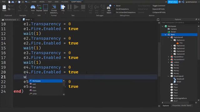Viewport: 200px width, 112px height.
Task: Choose 'while' in autocomplete list
Action: point(46,94)
